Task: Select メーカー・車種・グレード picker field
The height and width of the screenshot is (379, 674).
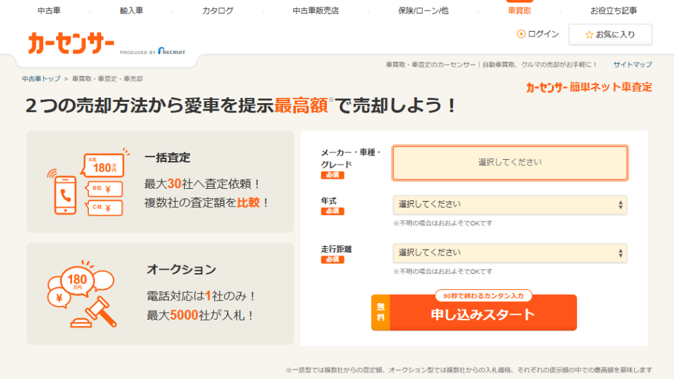Action: click(510, 163)
